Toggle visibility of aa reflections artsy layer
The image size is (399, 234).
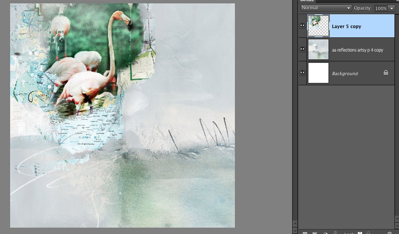click(x=302, y=49)
